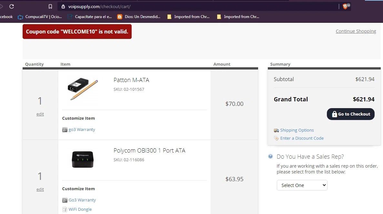This screenshot has width=383, height=214.
Task: Click the address bar URL
Action: [99, 6]
